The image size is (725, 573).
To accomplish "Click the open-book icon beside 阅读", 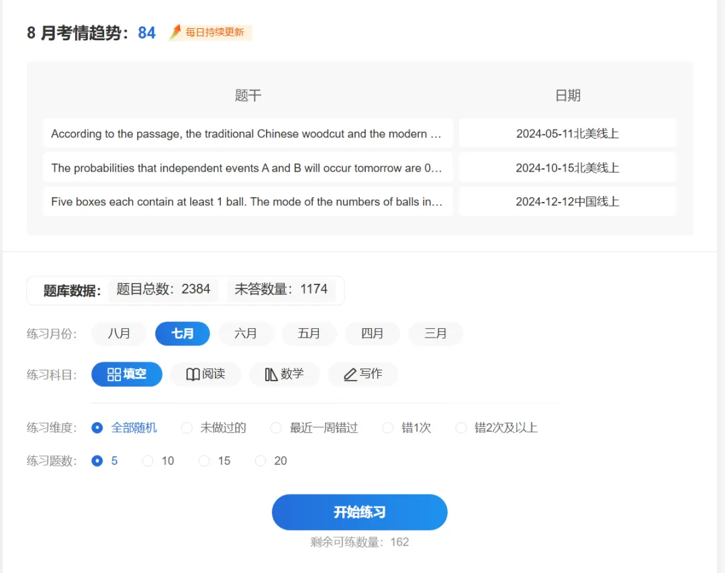I will [x=191, y=374].
